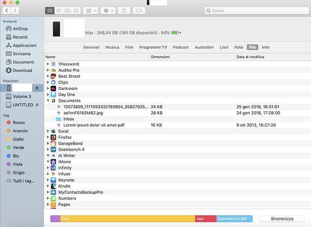Show Tutti i tag

(20, 181)
